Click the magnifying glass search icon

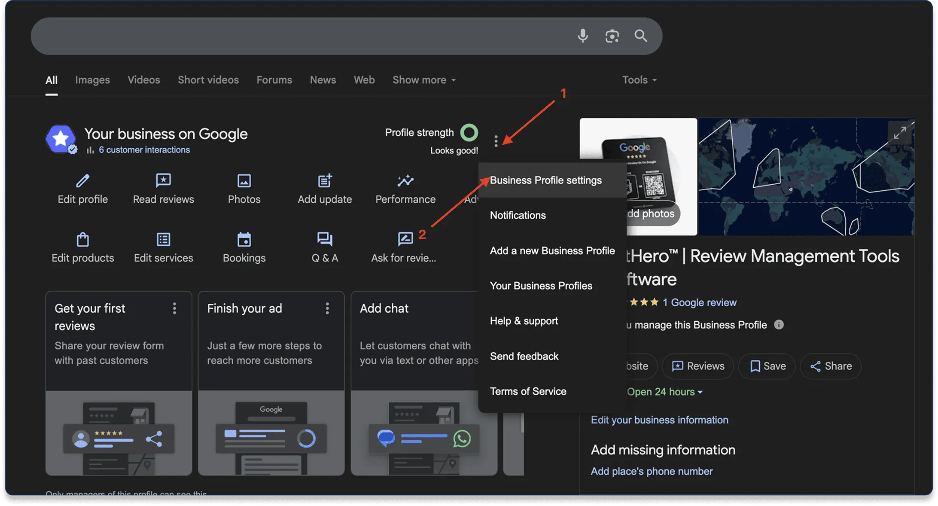coord(641,36)
